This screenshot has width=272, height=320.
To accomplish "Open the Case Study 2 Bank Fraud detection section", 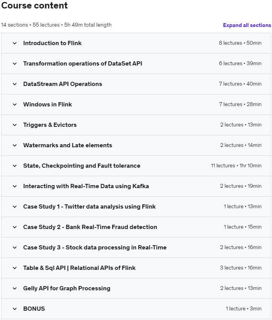I will coord(90,227).
